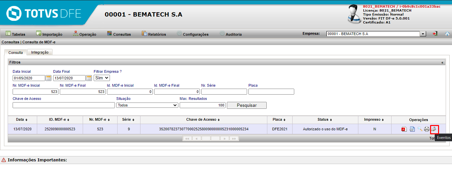This screenshot has width=452, height=169.
Task: Open the Tabelas menu
Action: pyautogui.click(x=16, y=34)
